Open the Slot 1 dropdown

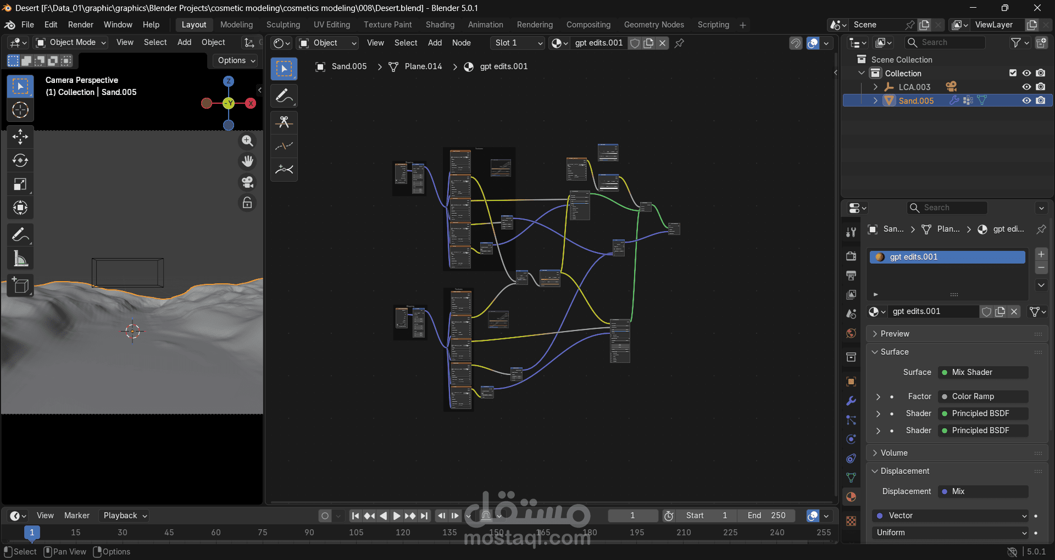pyautogui.click(x=518, y=43)
